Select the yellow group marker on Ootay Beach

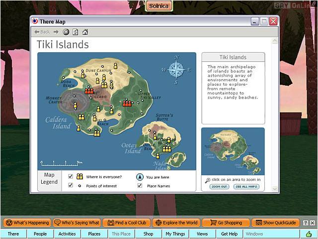(167, 148)
